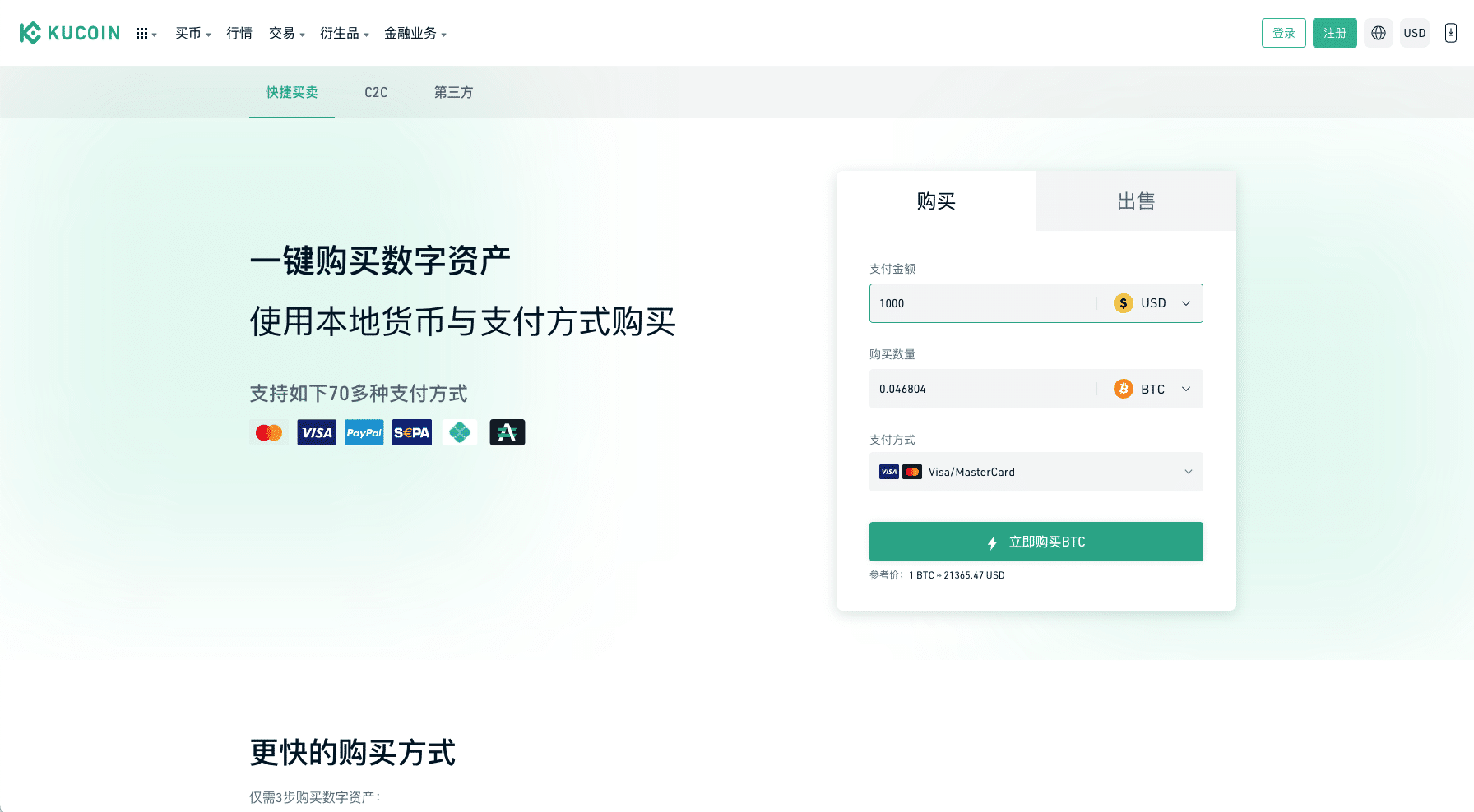
Task: Expand the Visa/MasterCard payment method dropdown
Action: [x=1188, y=472]
